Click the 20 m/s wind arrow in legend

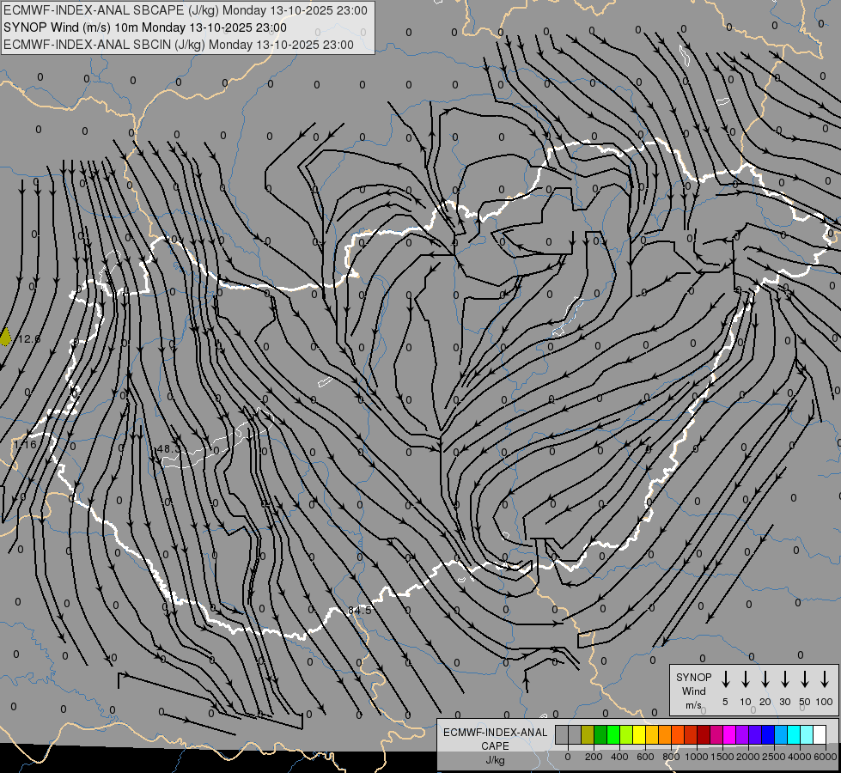(x=765, y=679)
